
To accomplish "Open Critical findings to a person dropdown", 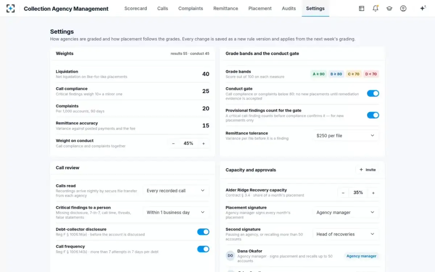I will click(x=176, y=213).
